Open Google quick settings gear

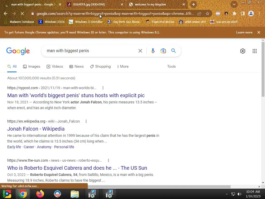point(243,51)
